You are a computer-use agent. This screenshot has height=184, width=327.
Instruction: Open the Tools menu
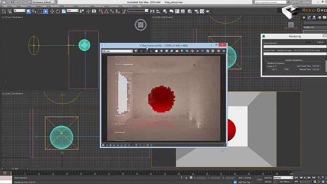[x=14, y=6]
